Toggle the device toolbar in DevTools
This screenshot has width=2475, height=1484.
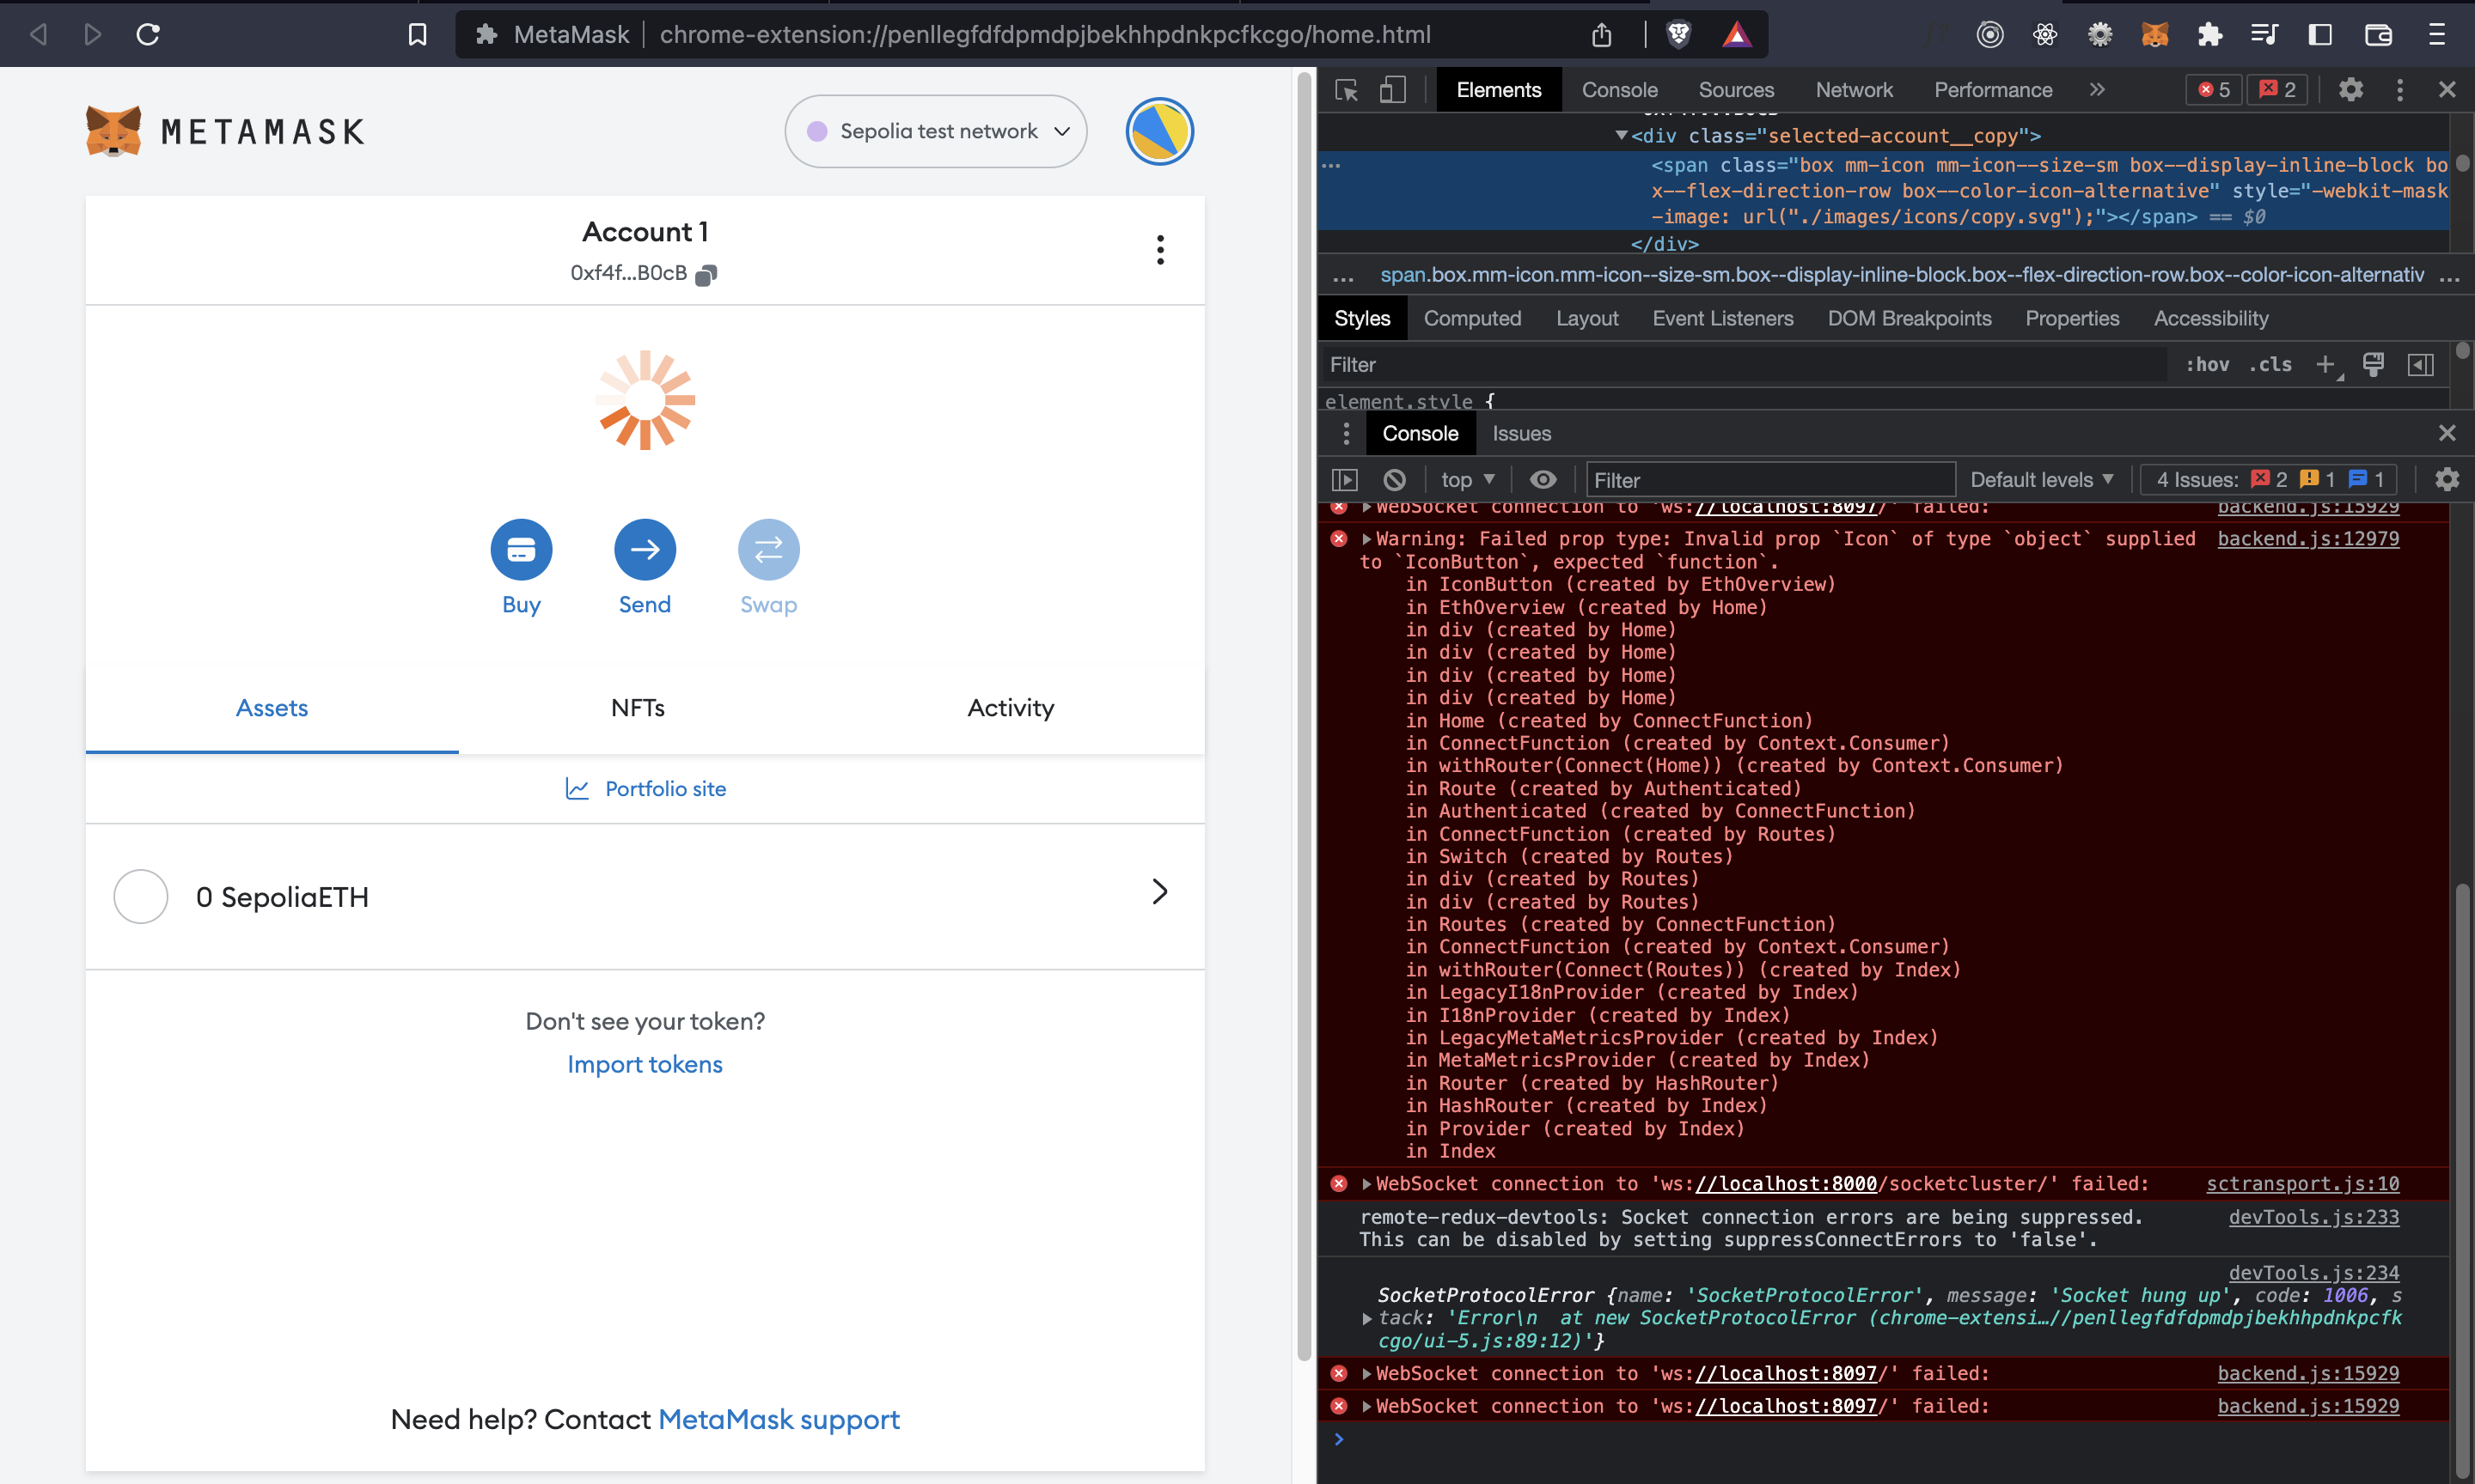click(1391, 89)
